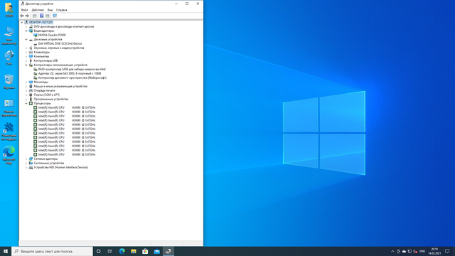Click the tray volume speaker icon
Image resolution: width=455 pixels, height=256 pixels.
415,251
